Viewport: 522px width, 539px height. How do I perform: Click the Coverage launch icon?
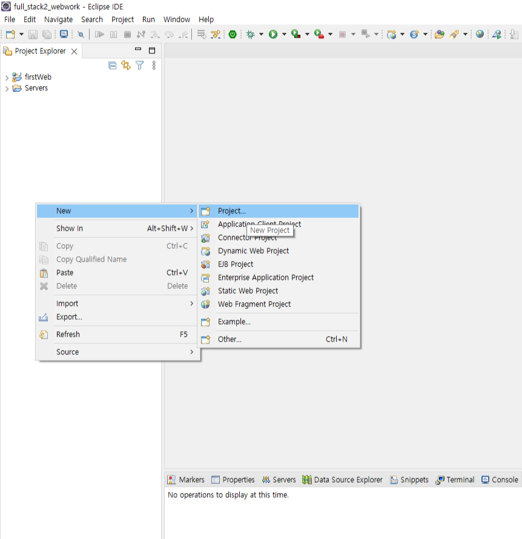[296, 34]
